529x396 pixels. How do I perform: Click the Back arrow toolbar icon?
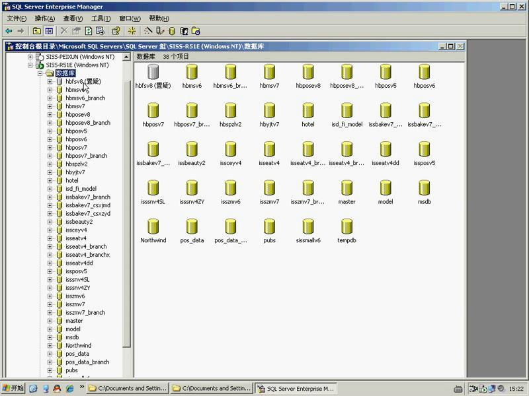[9, 31]
